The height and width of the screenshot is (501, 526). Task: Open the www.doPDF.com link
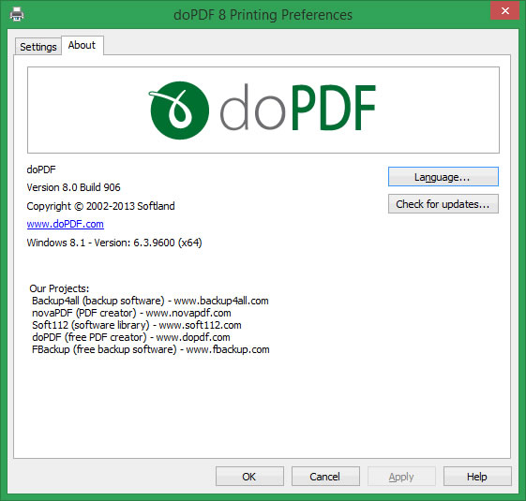pyautogui.click(x=66, y=224)
